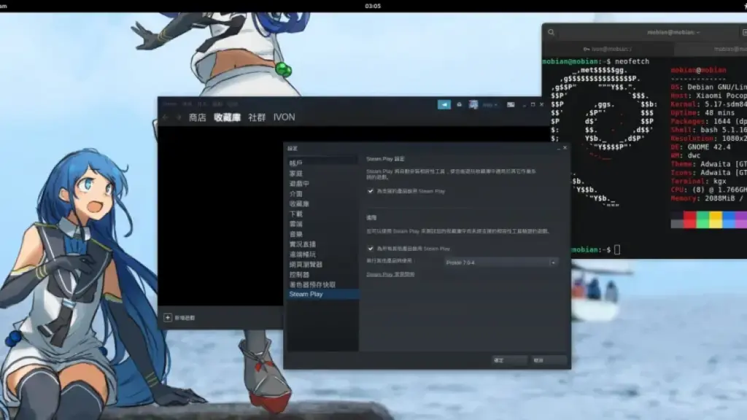Click the 確定 confirm button
This screenshot has width=747, height=420.
(x=508, y=360)
